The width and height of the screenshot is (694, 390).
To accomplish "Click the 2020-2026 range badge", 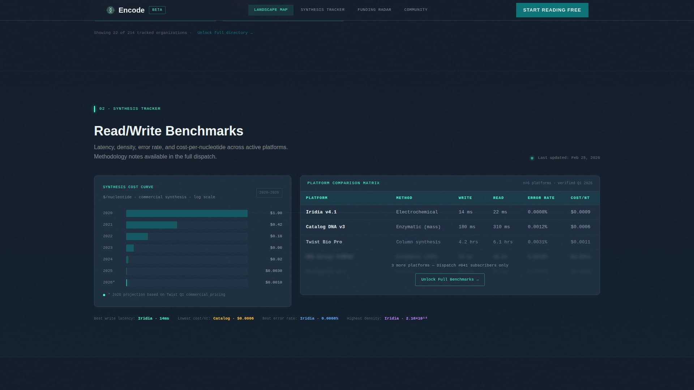I will (269, 192).
